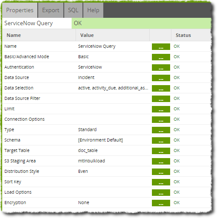Open the Name property editor button
This screenshot has height=218, width=217.
pos(161,47)
